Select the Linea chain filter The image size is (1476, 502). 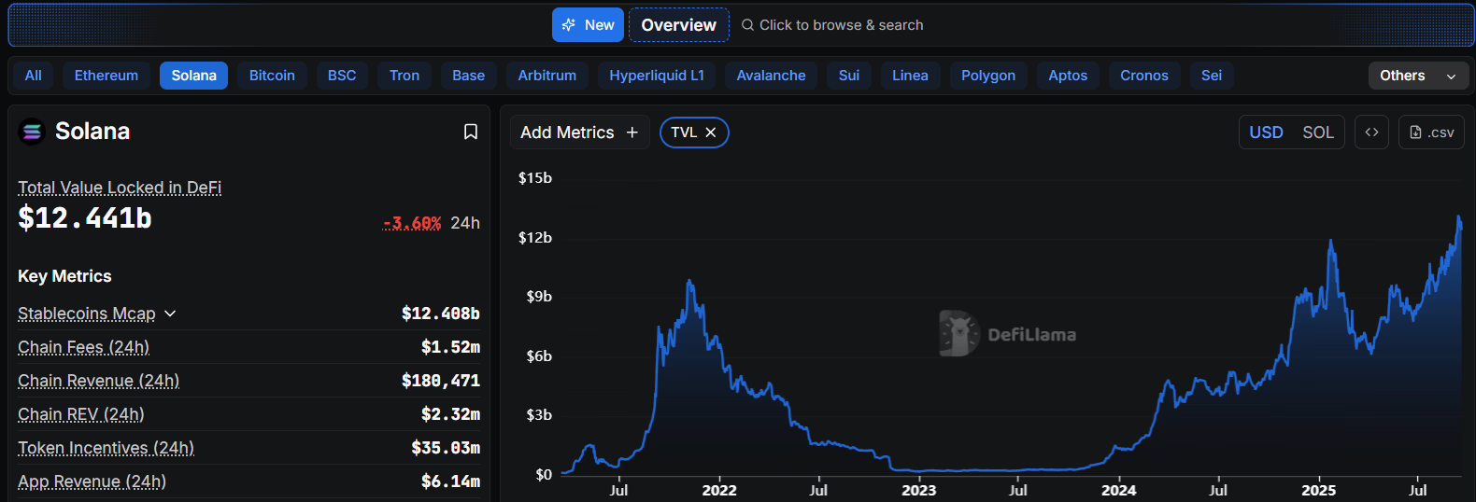910,76
